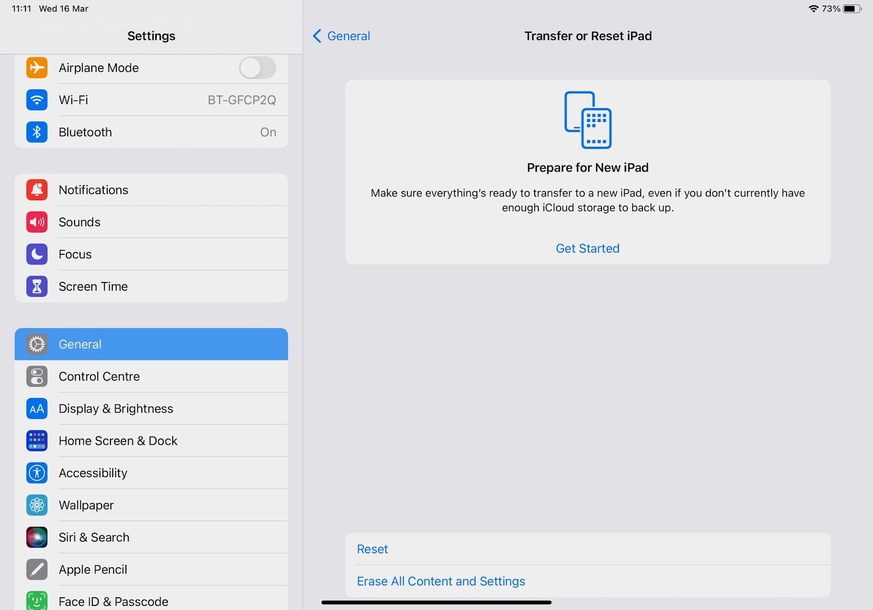Click the Prepare for New iPad devices icon
The width and height of the screenshot is (873, 610).
click(x=588, y=120)
